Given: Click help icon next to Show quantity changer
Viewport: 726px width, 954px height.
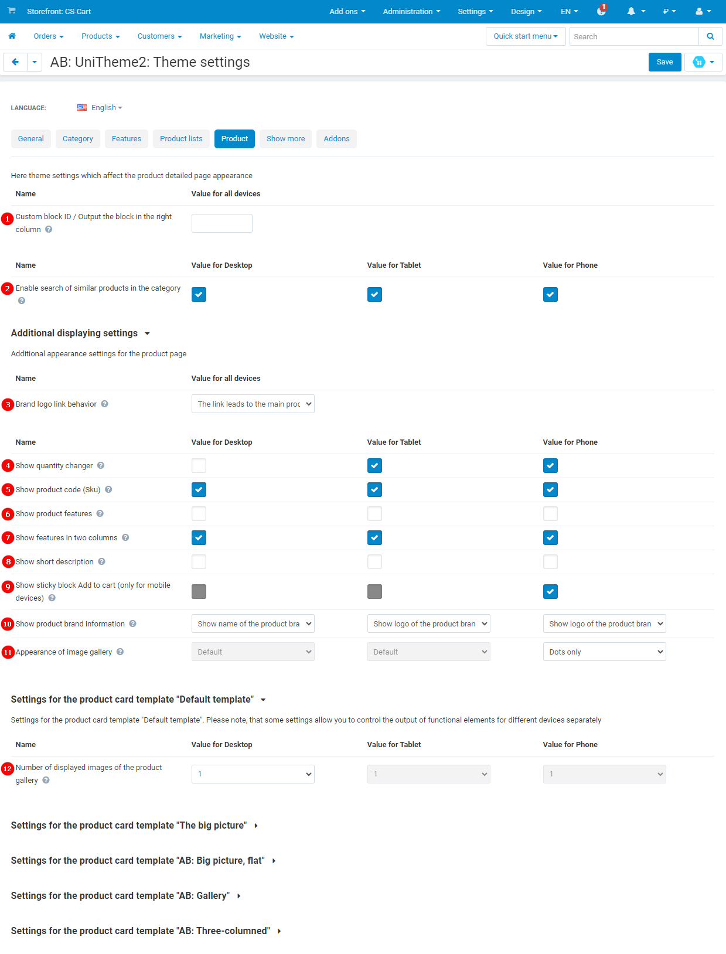Looking at the screenshot, I should point(101,465).
